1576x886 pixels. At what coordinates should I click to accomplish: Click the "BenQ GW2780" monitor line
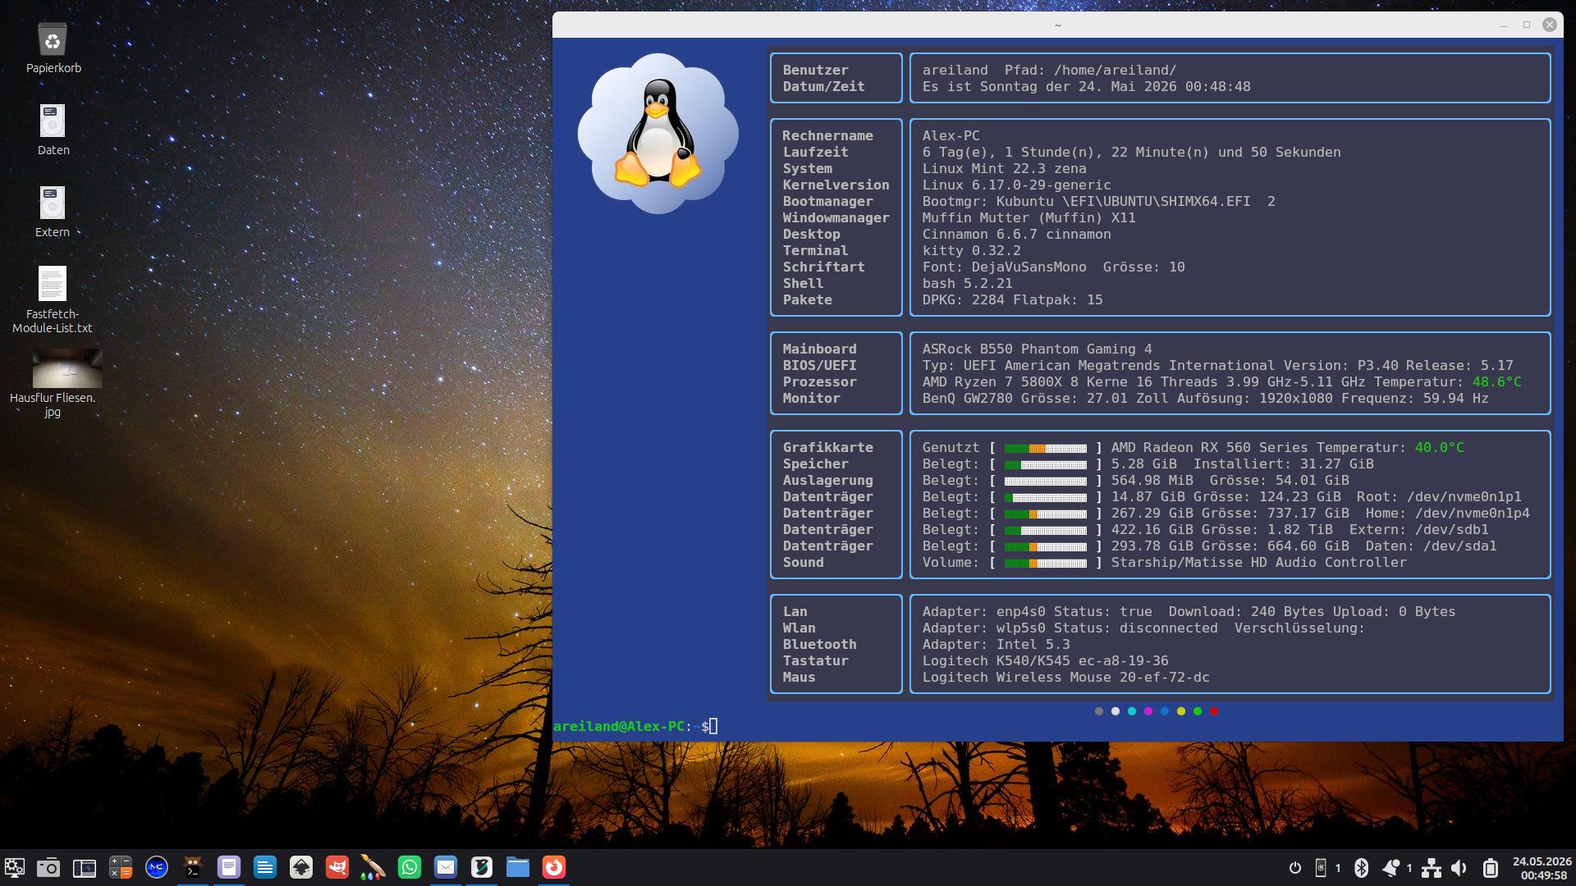[1205, 399]
